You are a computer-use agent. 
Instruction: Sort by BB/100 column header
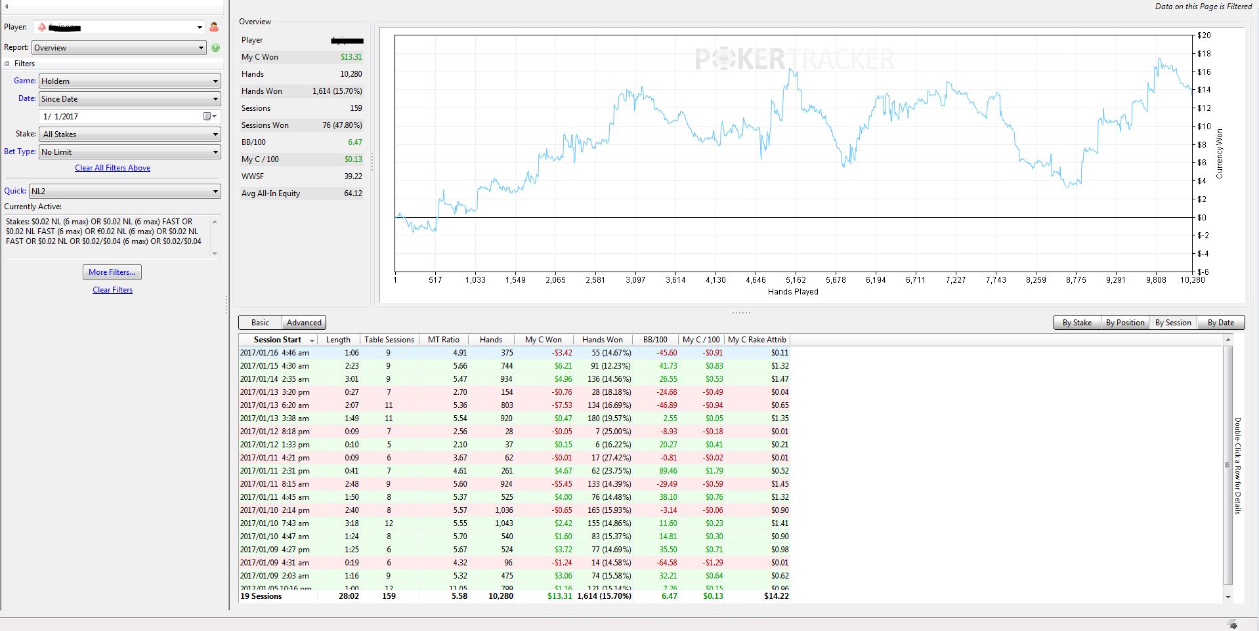point(655,340)
